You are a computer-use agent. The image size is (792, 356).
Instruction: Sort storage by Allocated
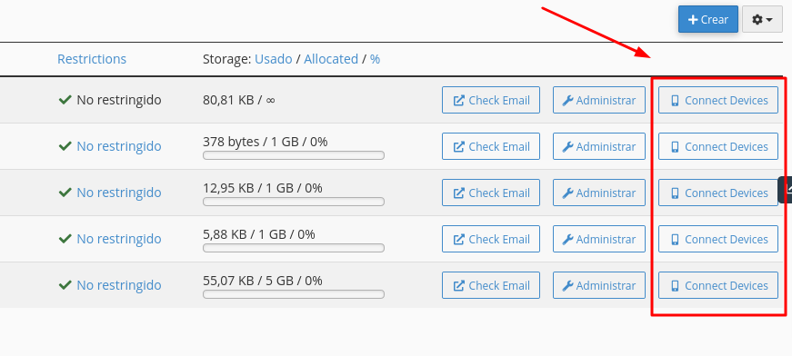[x=331, y=59]
